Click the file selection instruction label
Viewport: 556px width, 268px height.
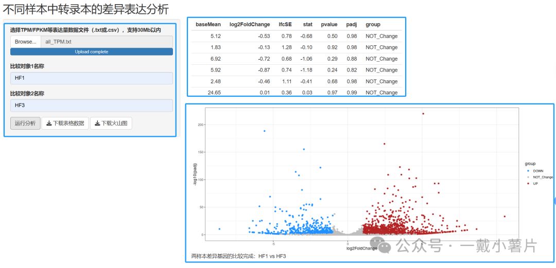(86, 30)
